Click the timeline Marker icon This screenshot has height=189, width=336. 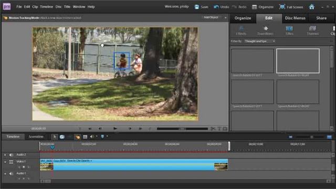pyautogui.click(x=102, y=136)
